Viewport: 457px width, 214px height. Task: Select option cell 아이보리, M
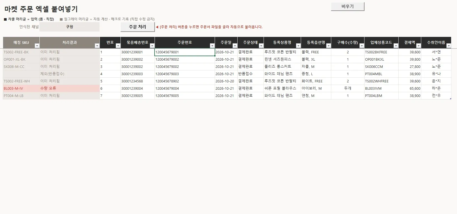[316, 89]
